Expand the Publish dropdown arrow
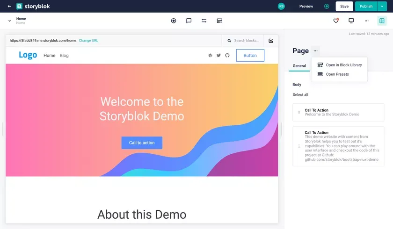 [x=382, y=6]
